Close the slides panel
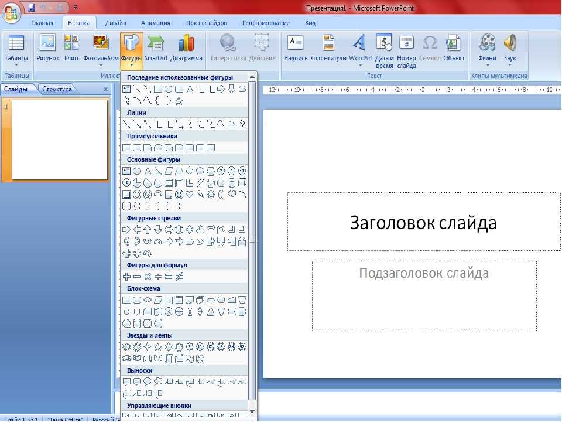This screenshot has width=562, height=422. [x=105, y=89]
